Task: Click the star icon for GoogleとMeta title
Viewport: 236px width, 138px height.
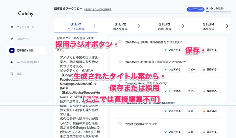Action: [204, 91]
